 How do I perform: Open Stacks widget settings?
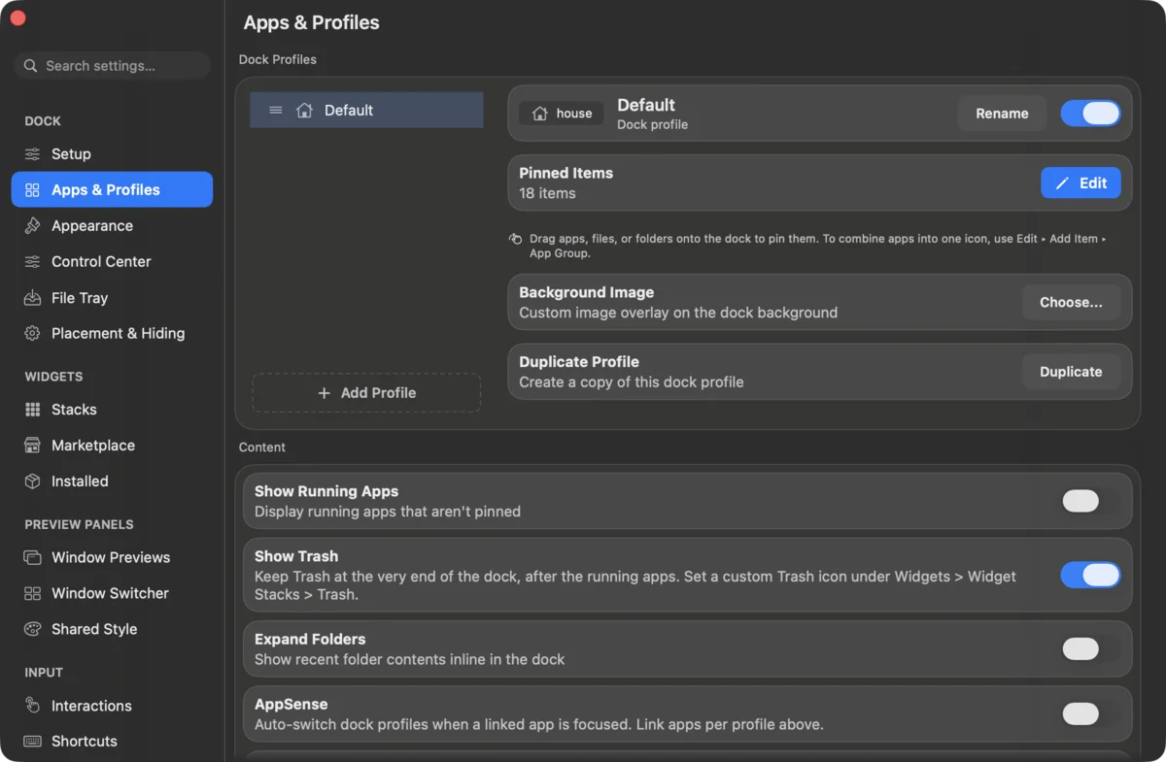[112, 410]
